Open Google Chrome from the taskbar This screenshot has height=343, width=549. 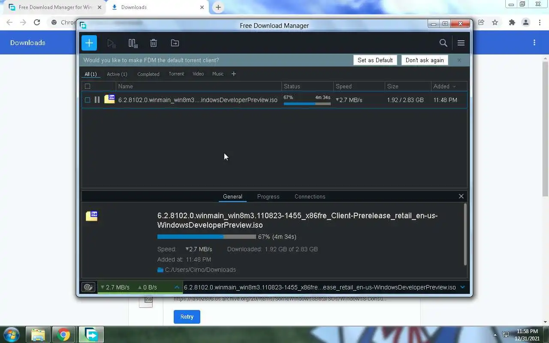63,334
